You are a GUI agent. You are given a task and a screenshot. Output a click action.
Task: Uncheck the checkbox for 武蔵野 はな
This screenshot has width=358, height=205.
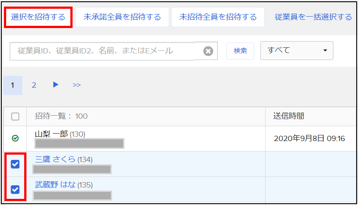[15, 190]
